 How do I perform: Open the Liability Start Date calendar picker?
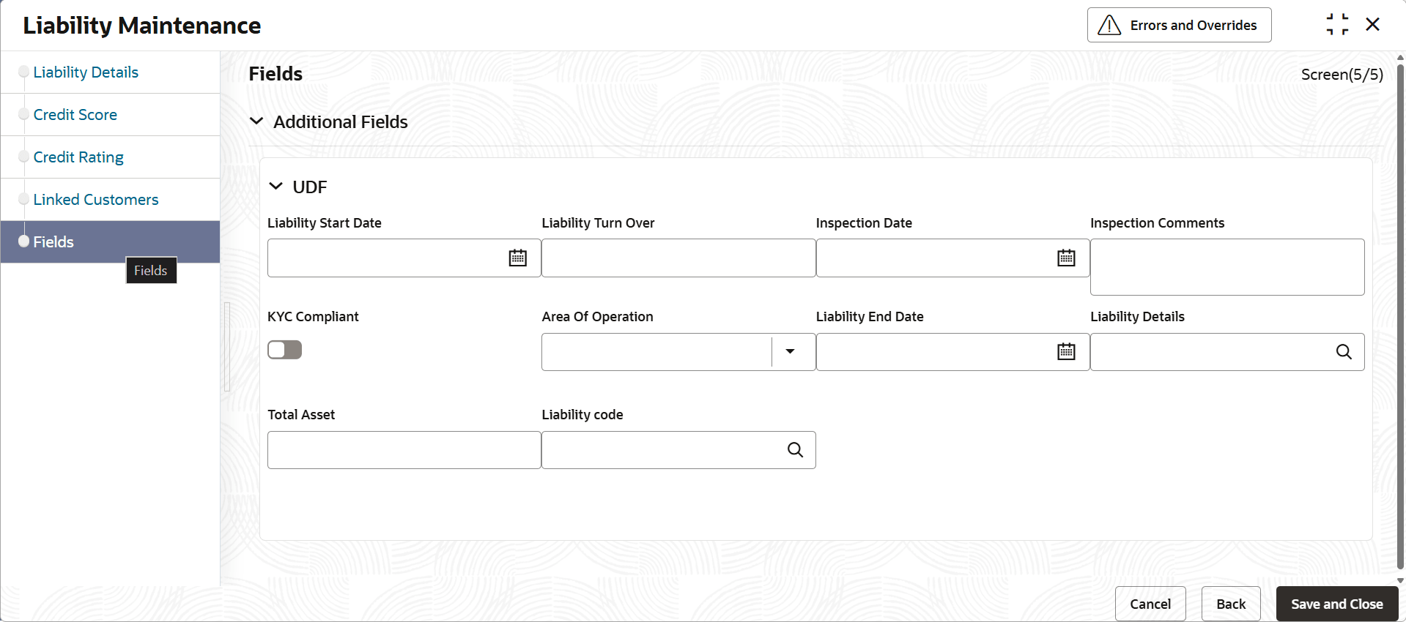(517, 258)
